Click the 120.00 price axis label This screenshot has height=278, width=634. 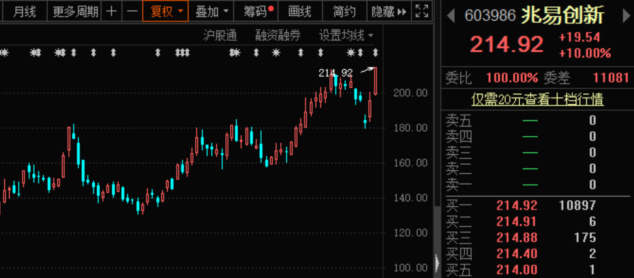(411, 233)
